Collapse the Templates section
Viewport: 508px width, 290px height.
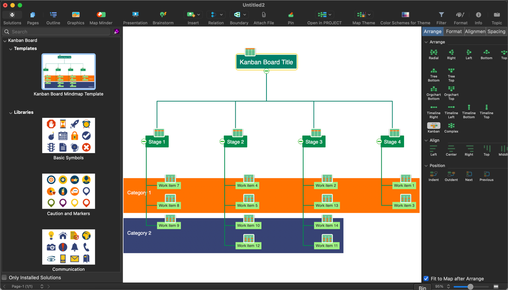coord(11,49)
